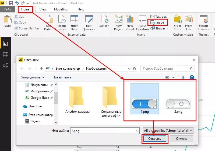215x151 pixels.
Task: Open the Report view in sidebar
Action: 6,43
